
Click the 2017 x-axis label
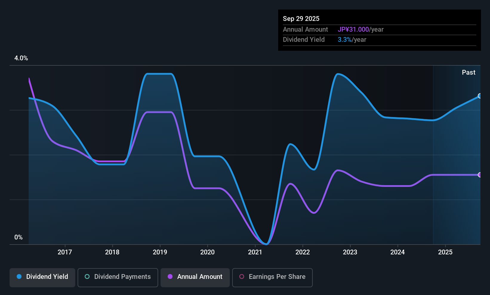pyautogui.click(x=65, y=252)
